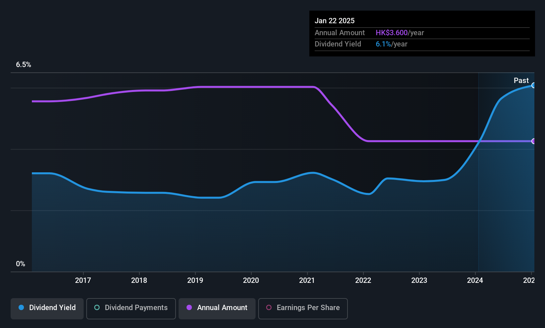Click the Past label on chart
This screenshot has width=545, height=328.
pos(521,80)
